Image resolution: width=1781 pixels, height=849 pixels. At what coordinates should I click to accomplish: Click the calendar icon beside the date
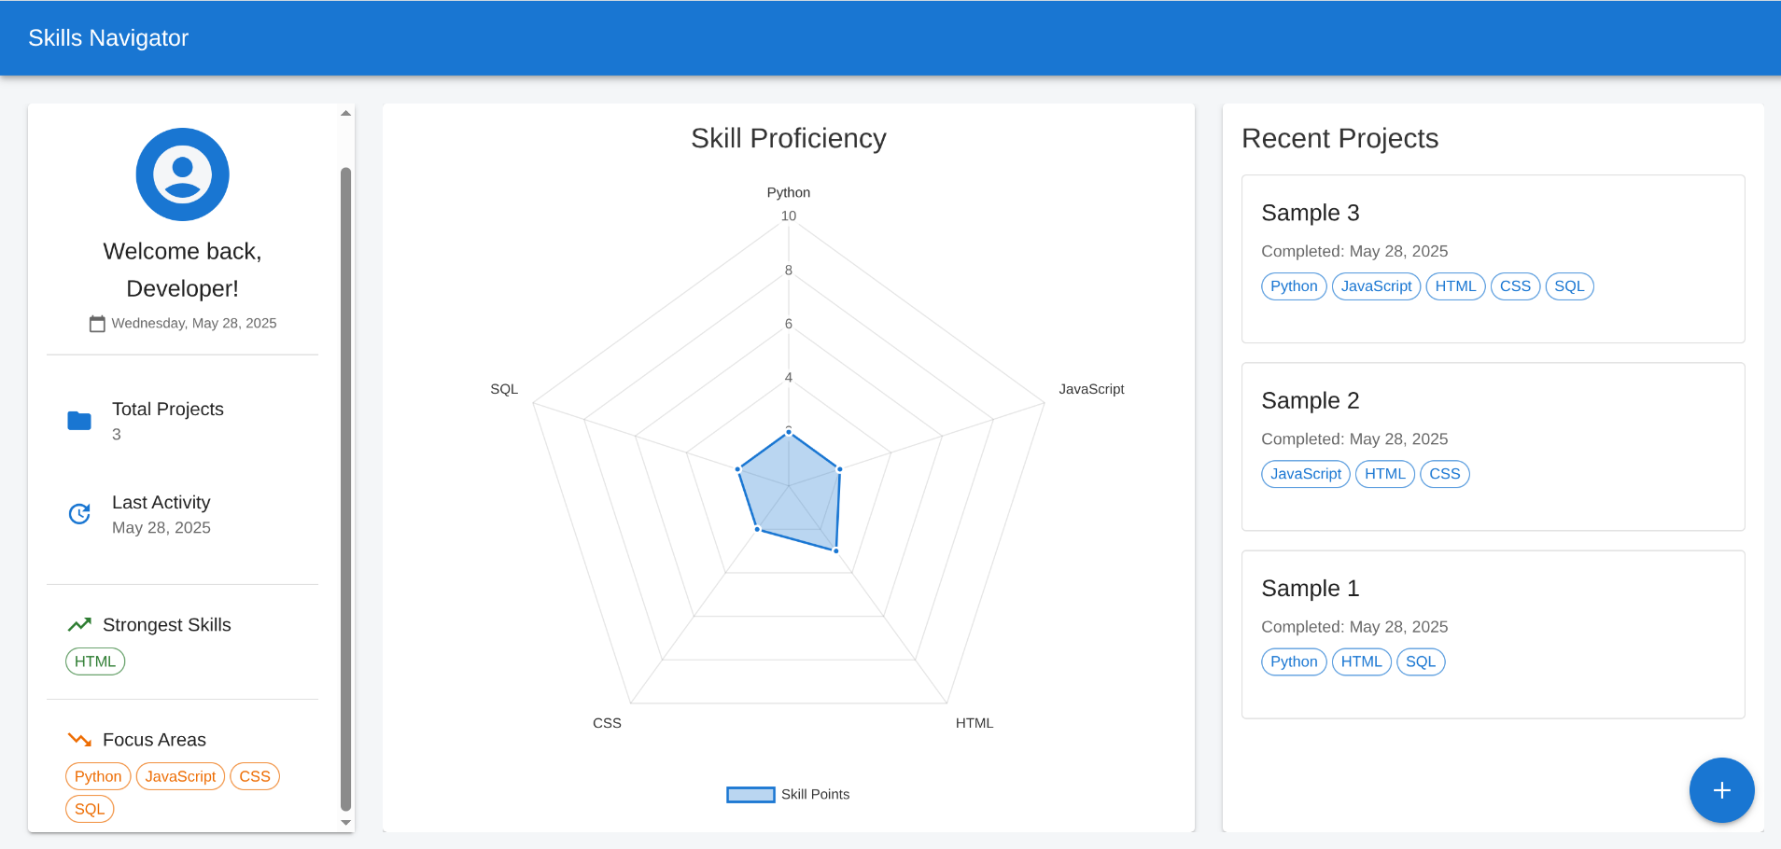coord(97,324)
